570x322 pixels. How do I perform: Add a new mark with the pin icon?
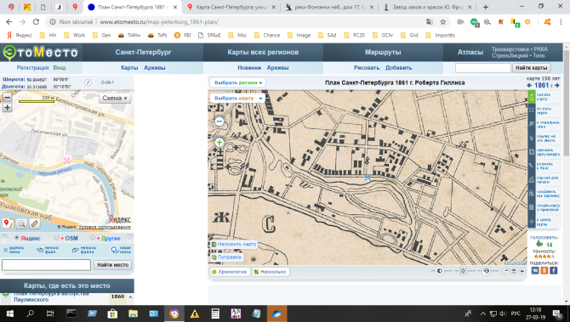click(x=114, y=250)
